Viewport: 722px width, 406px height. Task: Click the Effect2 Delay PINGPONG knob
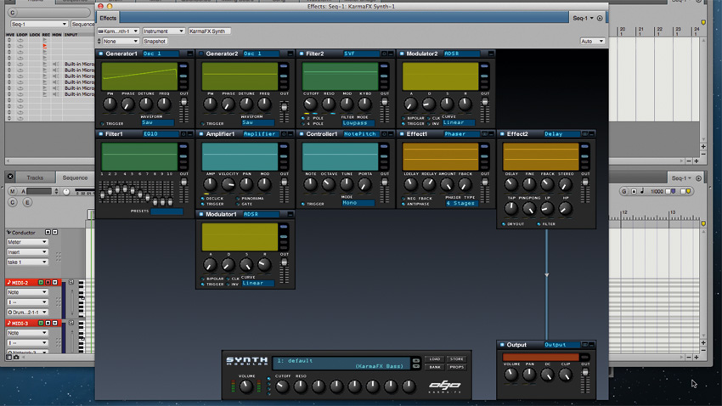[529, 209]
